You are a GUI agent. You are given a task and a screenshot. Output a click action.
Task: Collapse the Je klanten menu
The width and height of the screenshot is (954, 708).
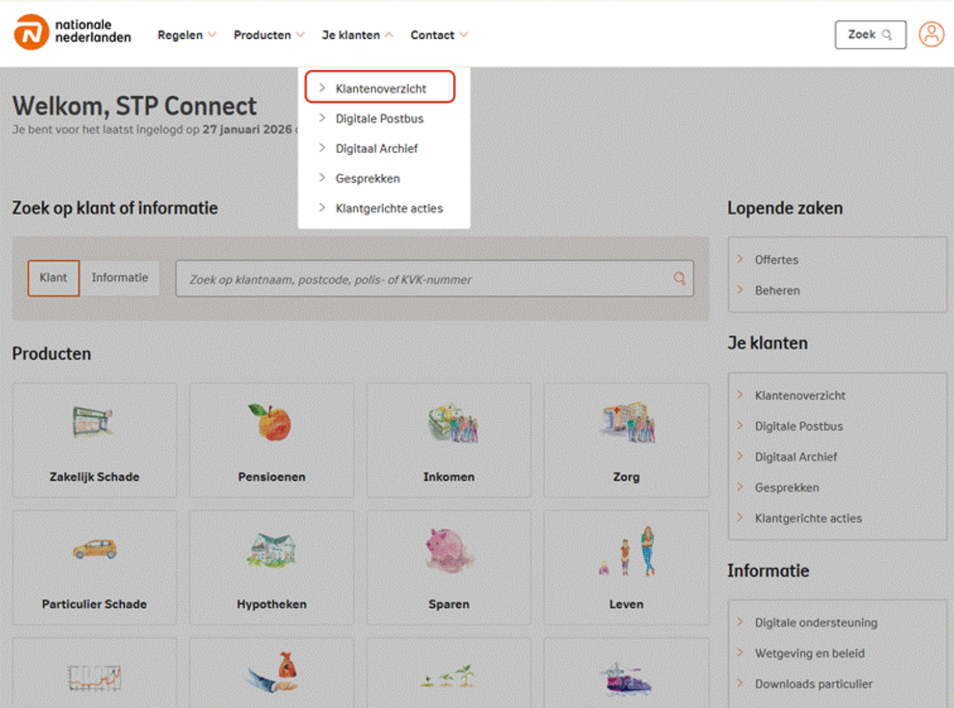click(x=357, y=35)
